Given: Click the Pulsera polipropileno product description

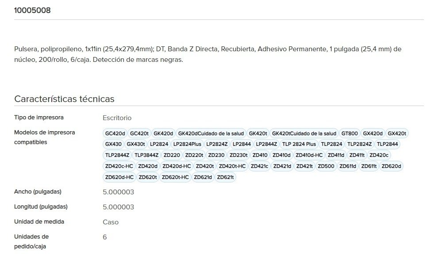Looking at the screenshot, I should (208, 54).
